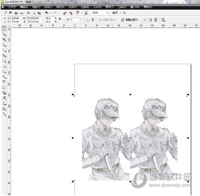200x196 pixels.
Task: Select the Freehand drawing tool
Action: pyautogui.click(x=4, y=50)
